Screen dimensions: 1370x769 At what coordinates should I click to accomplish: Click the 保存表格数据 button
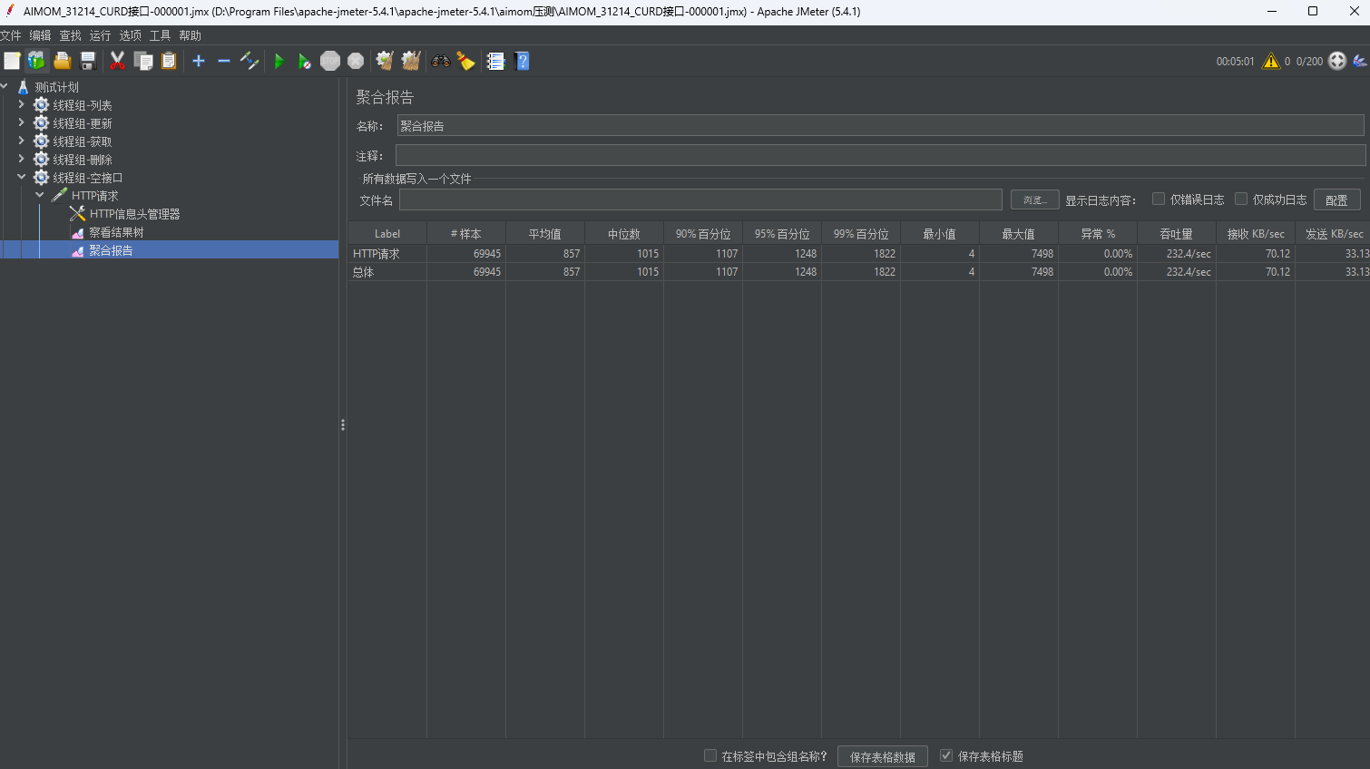click(882, 756)
